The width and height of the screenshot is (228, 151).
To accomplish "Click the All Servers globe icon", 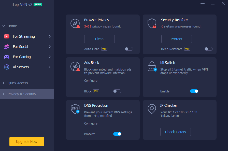I will 7,67.
